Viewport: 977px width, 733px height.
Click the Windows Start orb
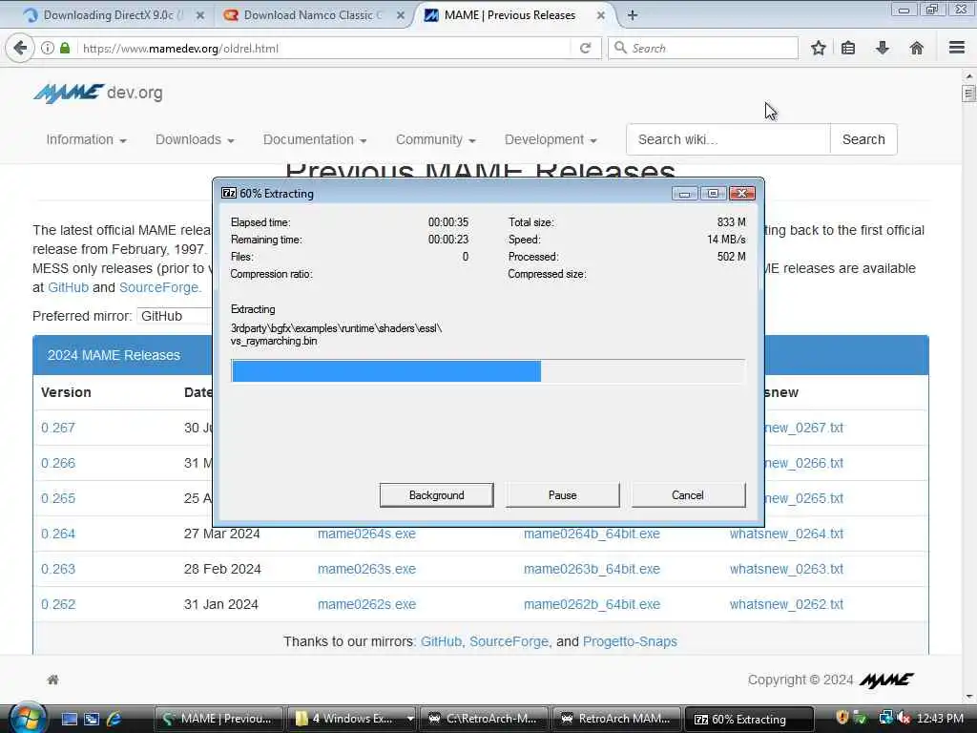[26, 718]
